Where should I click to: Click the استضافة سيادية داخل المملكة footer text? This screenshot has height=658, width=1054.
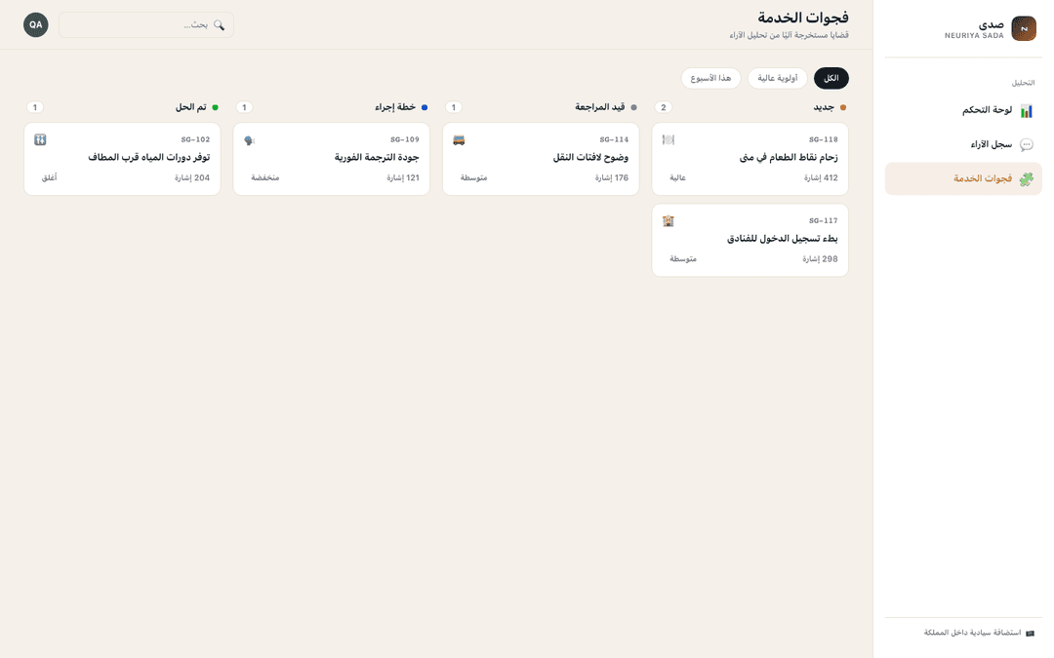point(973,634)
